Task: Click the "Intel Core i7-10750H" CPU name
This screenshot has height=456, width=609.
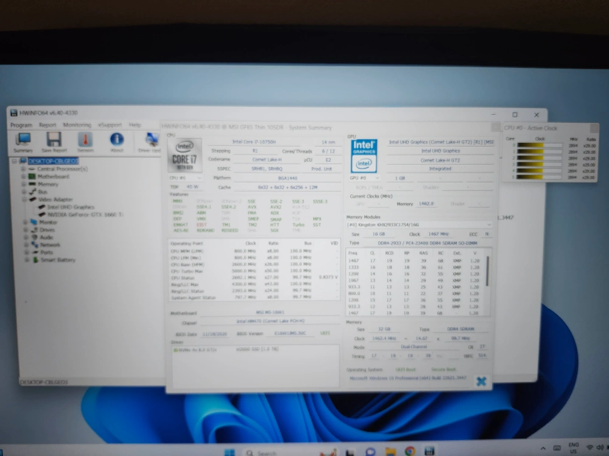Action: [254, 142]
